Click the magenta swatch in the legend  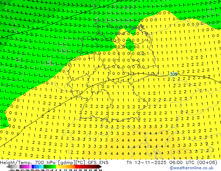28,166
